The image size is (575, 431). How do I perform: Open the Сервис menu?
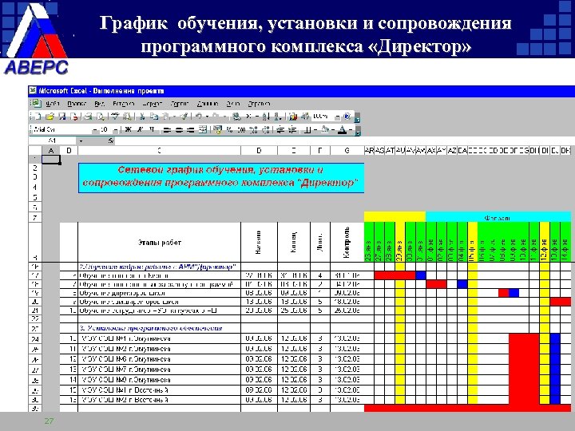[180, 104]
